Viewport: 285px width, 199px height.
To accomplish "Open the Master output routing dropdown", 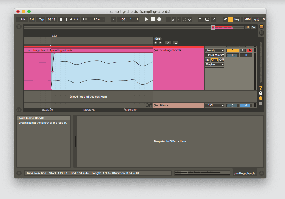I will [x=215, y=64].
